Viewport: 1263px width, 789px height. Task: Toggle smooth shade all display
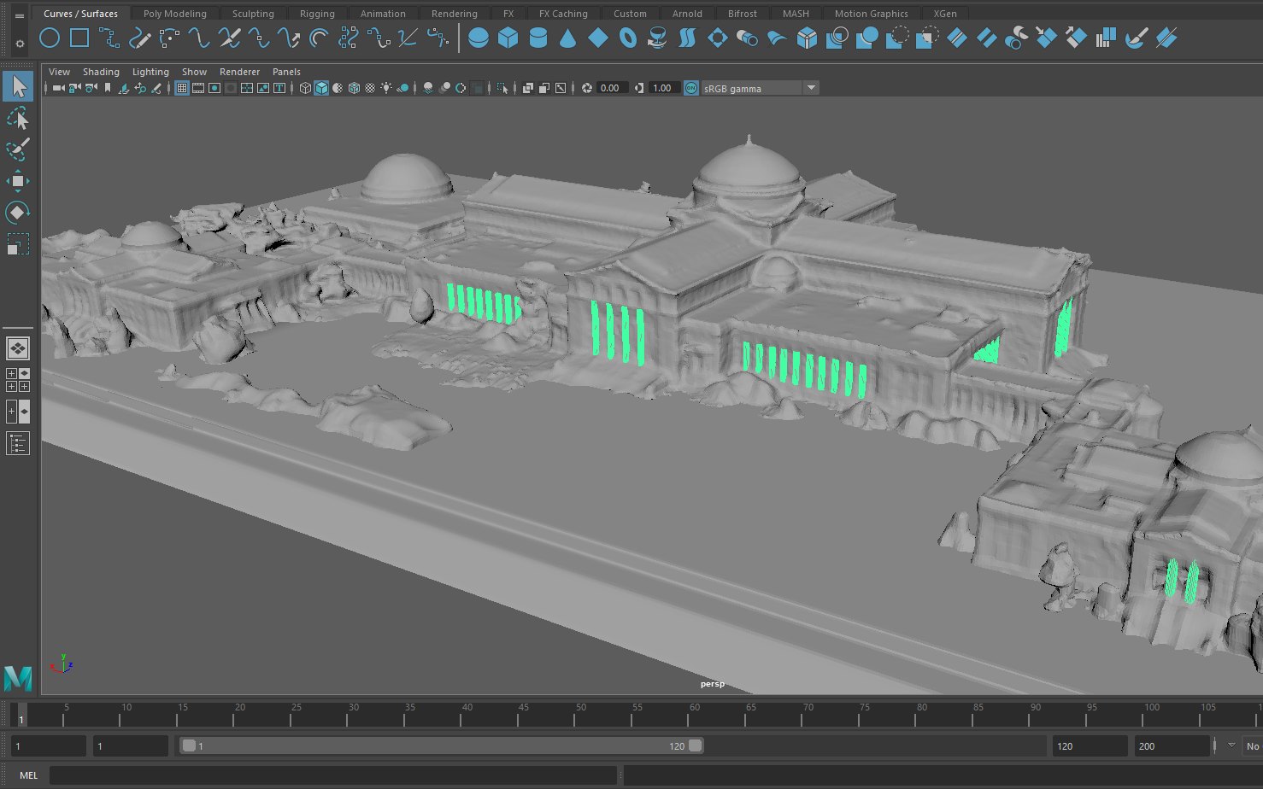point(321,88)
